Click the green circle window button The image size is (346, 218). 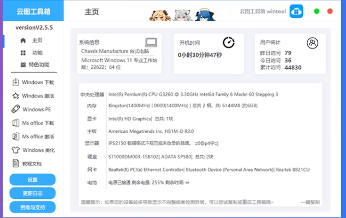317,11
